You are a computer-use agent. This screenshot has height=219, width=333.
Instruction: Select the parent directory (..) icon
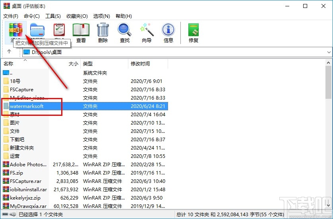(x=6, y=73)
